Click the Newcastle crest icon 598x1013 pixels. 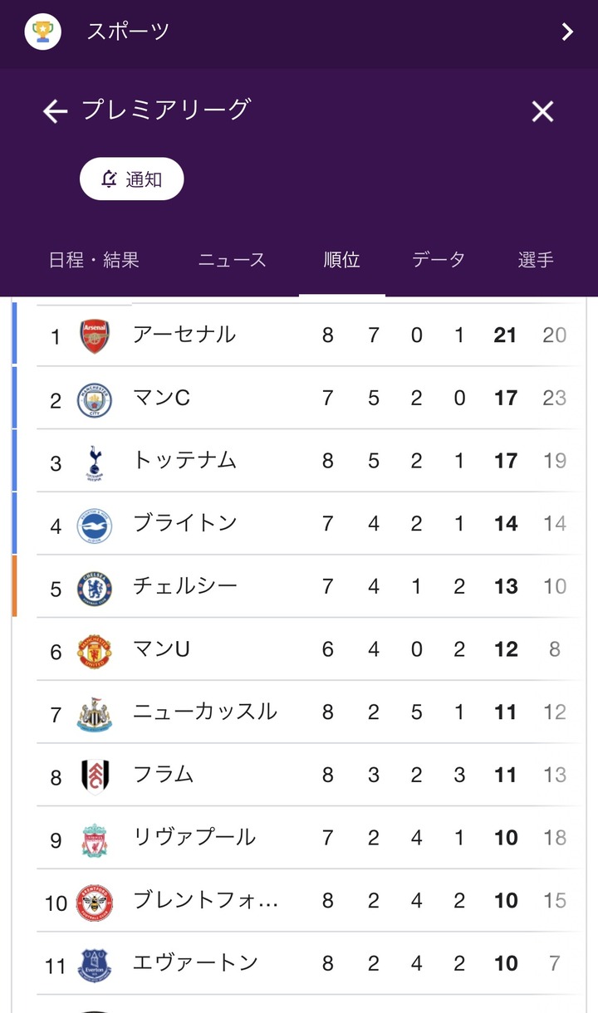94,714
